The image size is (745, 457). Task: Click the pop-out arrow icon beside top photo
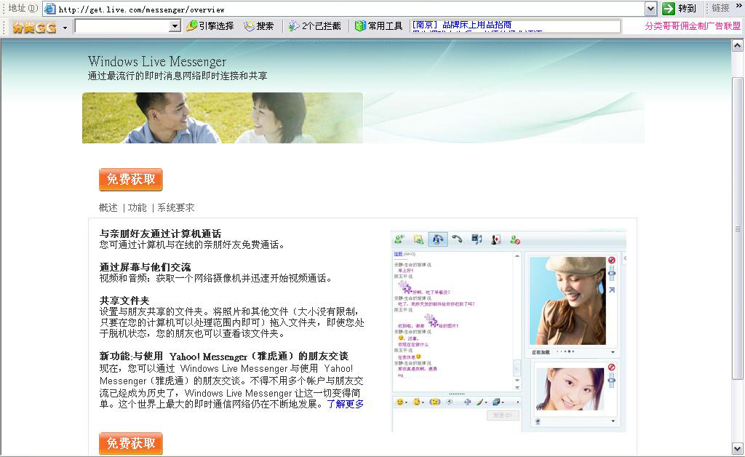(611, 290)
